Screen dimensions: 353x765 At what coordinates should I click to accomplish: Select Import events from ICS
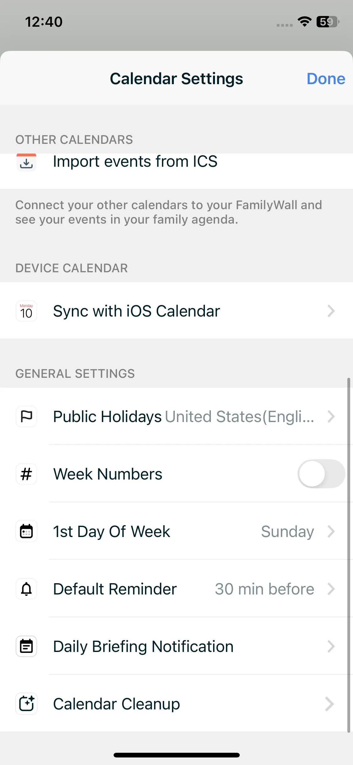(x=135, y=162)
